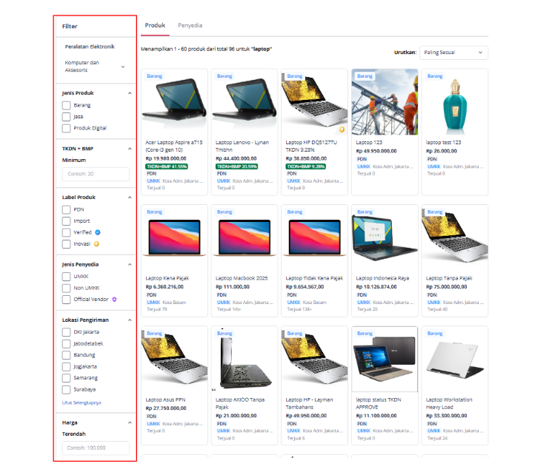Click the Laptop Asus PPN title
The width and height of the screenshot is (555, 472).
(x=165, y=400)
